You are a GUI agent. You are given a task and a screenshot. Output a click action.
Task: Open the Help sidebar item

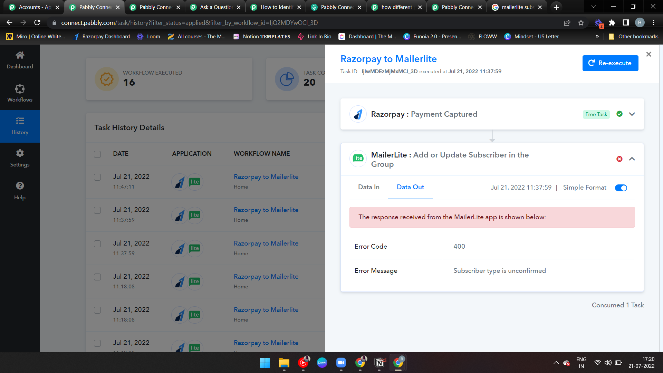(x=20, y=191)
